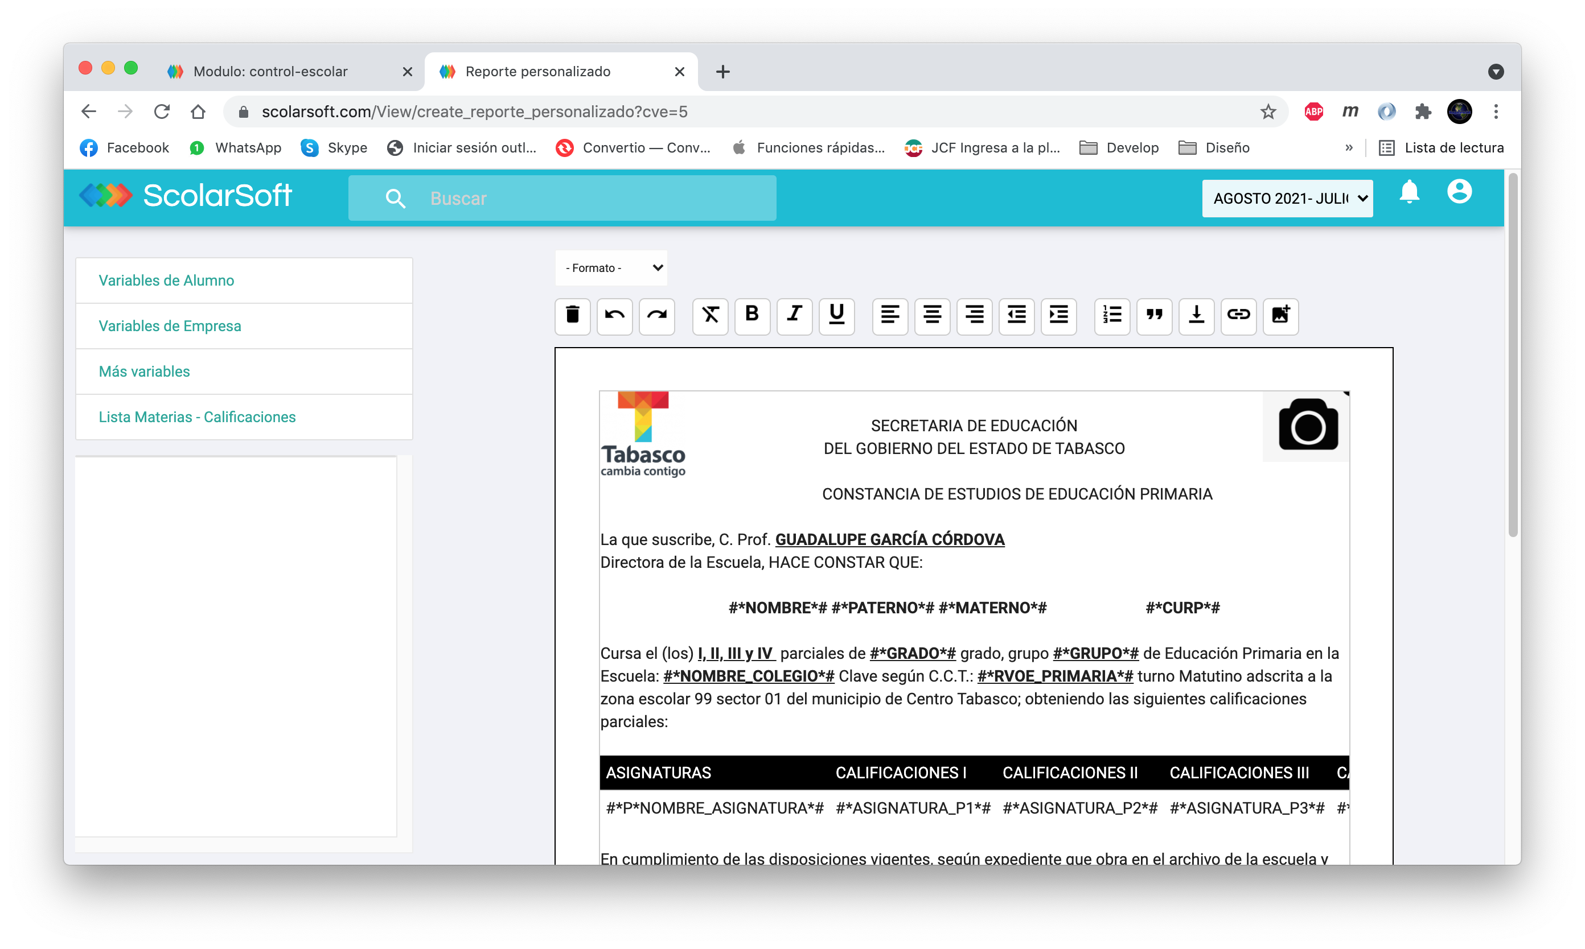Show hidden bookmarks with the chevron
The height and width of the screenshot is (949, 1585).
point(1348,148)
